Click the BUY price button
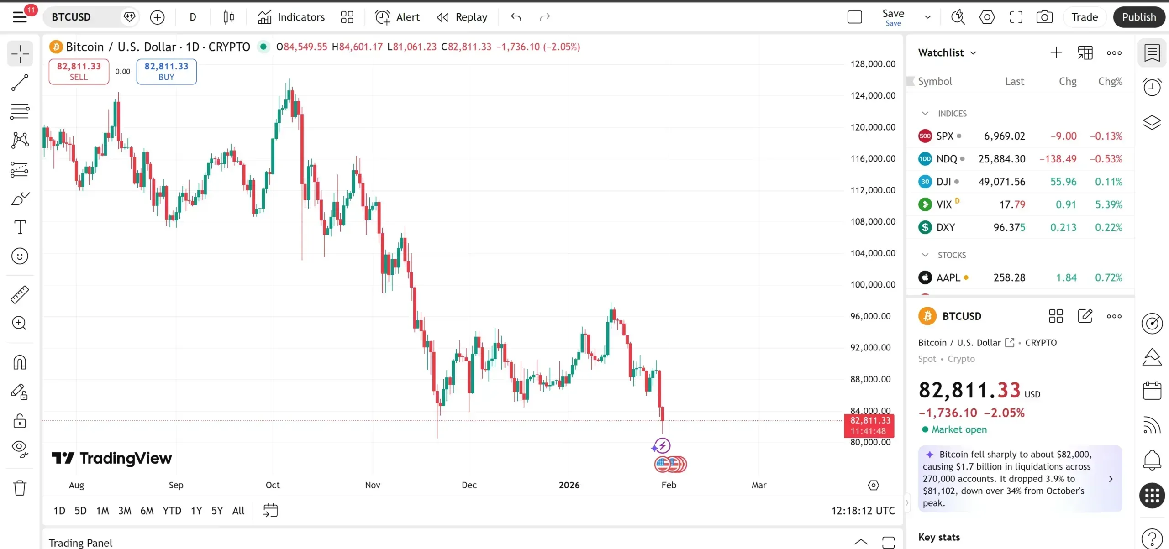 (x=166, y=72)
